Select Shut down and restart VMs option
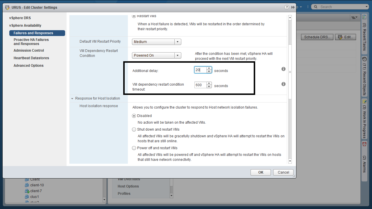372x209 pixels. tap(134, 129)
